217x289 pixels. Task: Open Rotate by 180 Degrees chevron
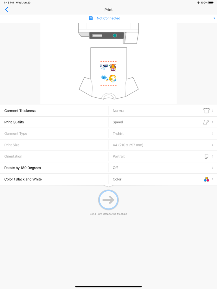(212, 168)
